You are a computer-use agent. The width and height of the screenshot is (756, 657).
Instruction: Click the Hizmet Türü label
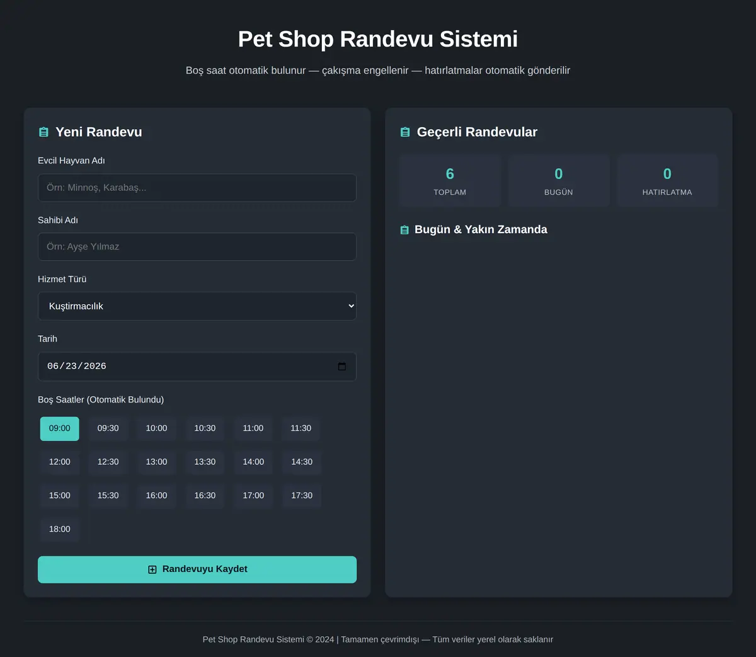[62, 280]
